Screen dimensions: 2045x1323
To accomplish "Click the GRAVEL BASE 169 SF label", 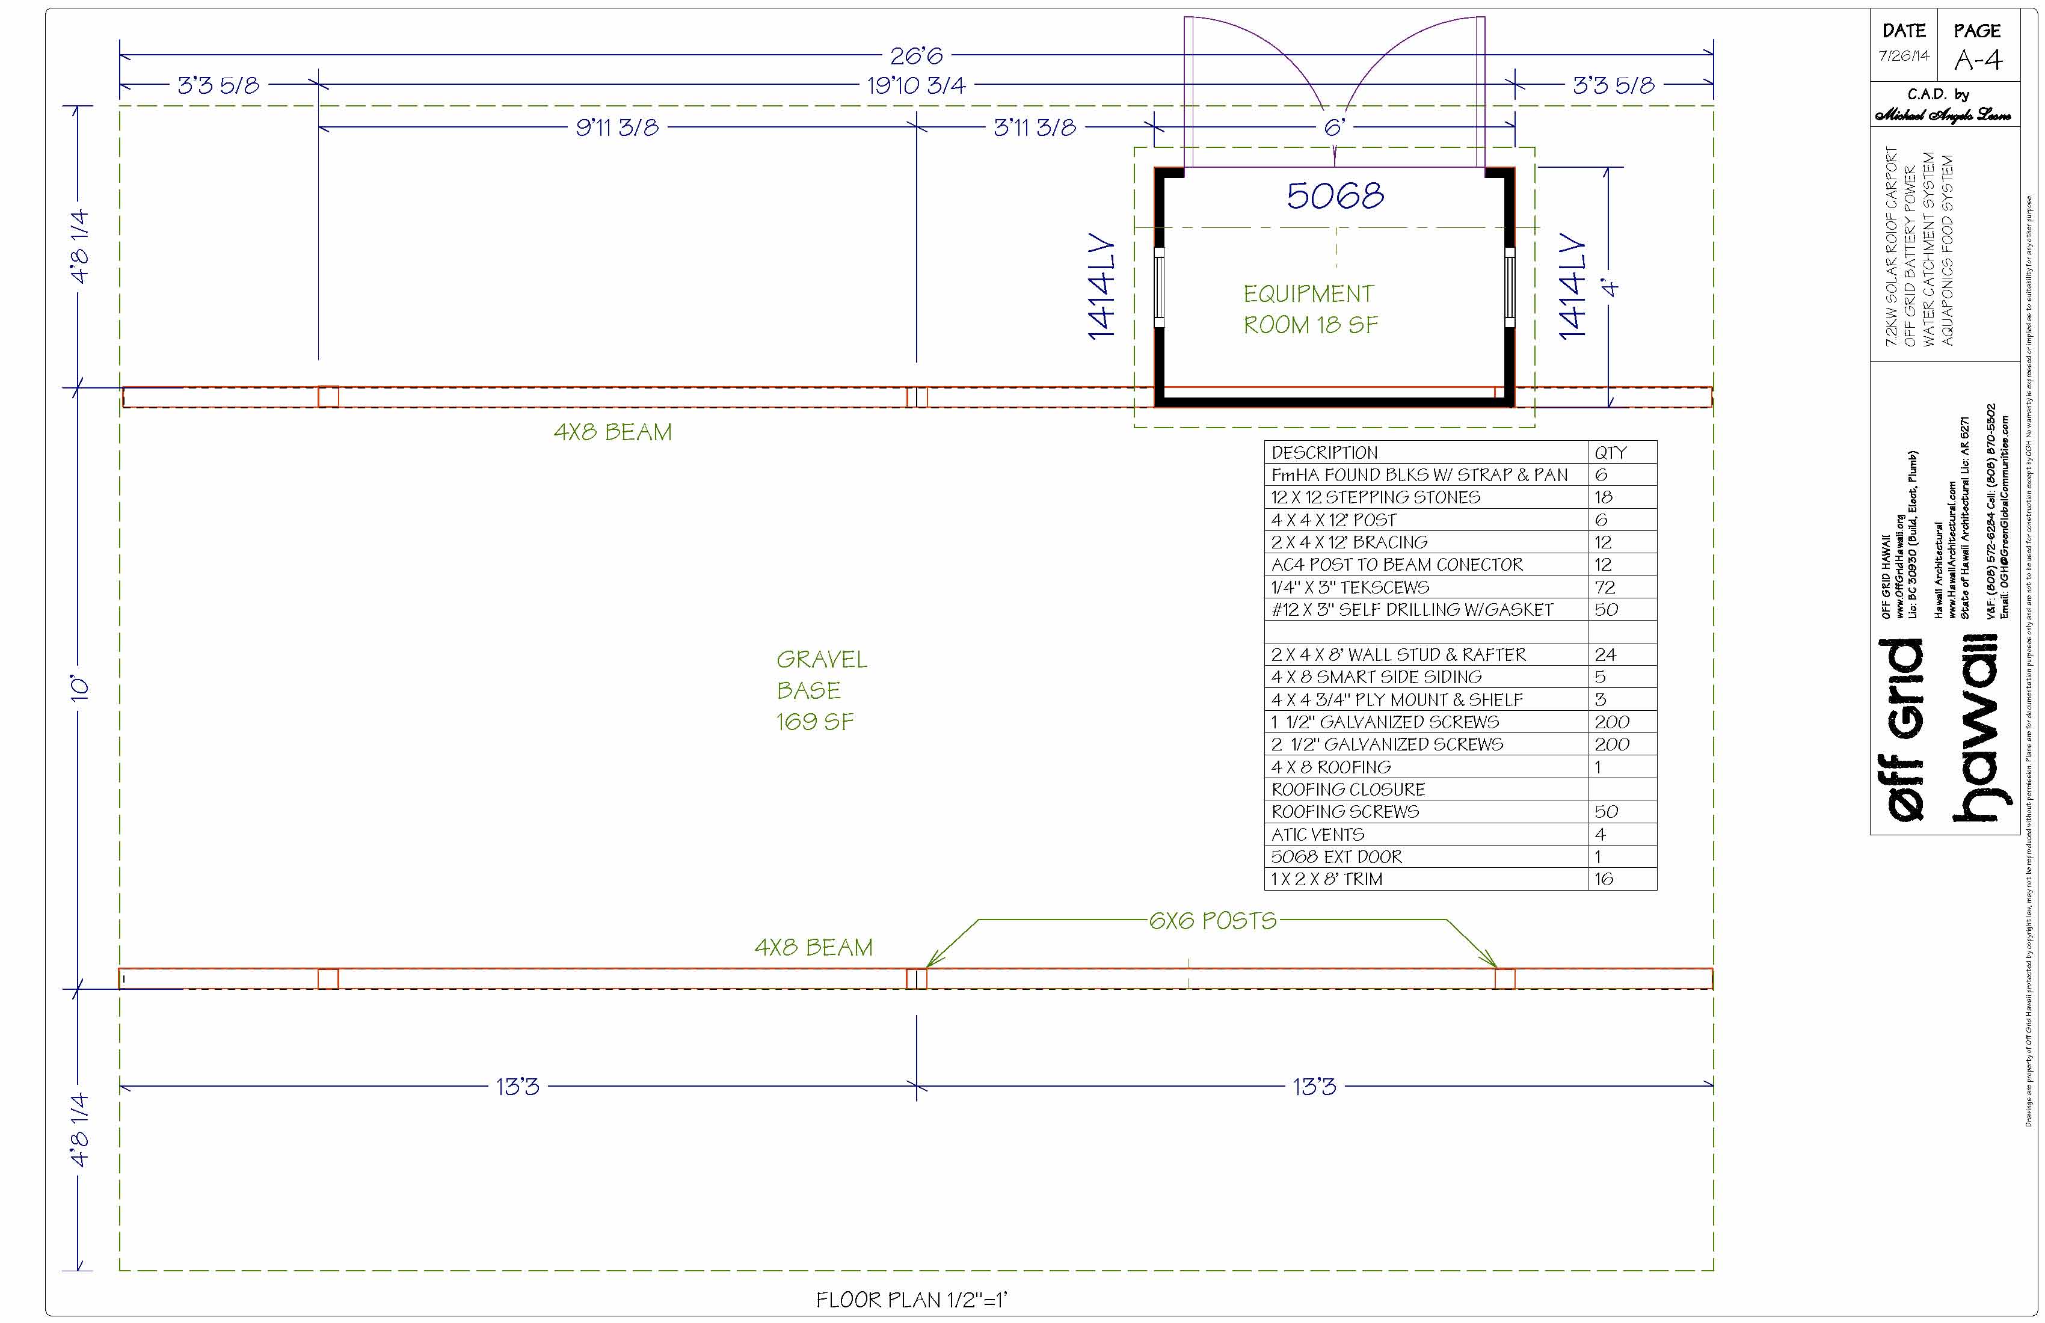I will (x=822, y=691).
